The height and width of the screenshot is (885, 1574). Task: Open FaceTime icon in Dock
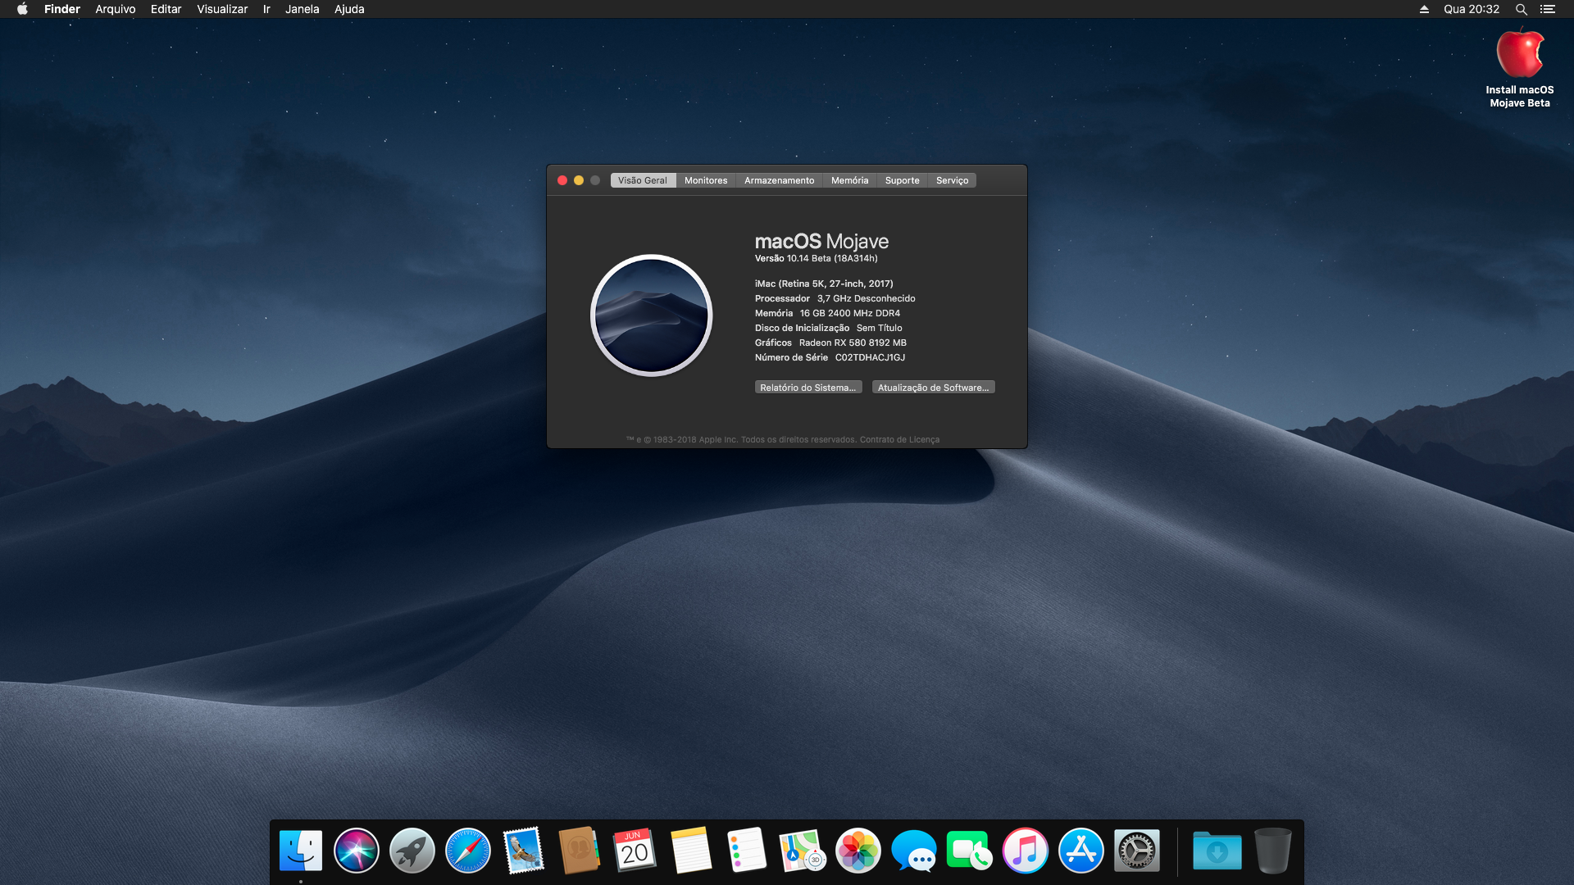tap(970, 851)
